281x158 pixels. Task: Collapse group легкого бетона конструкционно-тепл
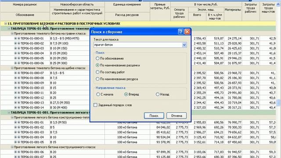12,117
